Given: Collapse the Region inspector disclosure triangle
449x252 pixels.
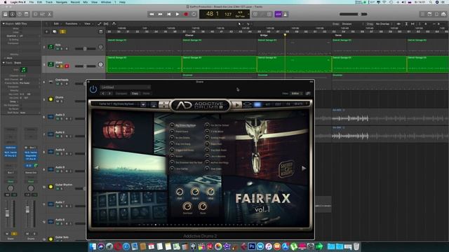Looking at the screenshot, I should click(x=4, y=24).
